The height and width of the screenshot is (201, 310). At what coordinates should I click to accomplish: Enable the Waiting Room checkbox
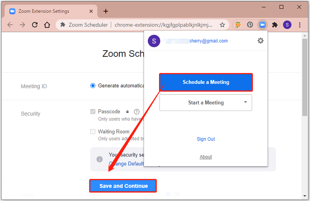tap(93, 132)
